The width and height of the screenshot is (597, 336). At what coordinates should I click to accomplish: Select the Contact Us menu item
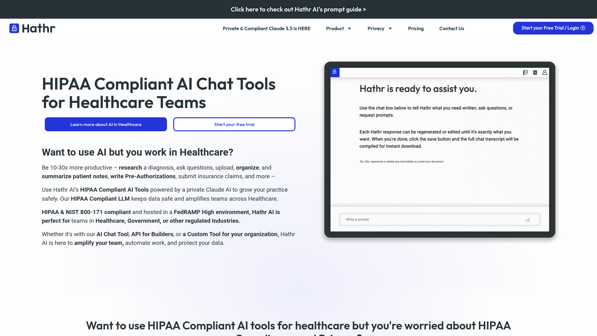(x=451, y=28)
